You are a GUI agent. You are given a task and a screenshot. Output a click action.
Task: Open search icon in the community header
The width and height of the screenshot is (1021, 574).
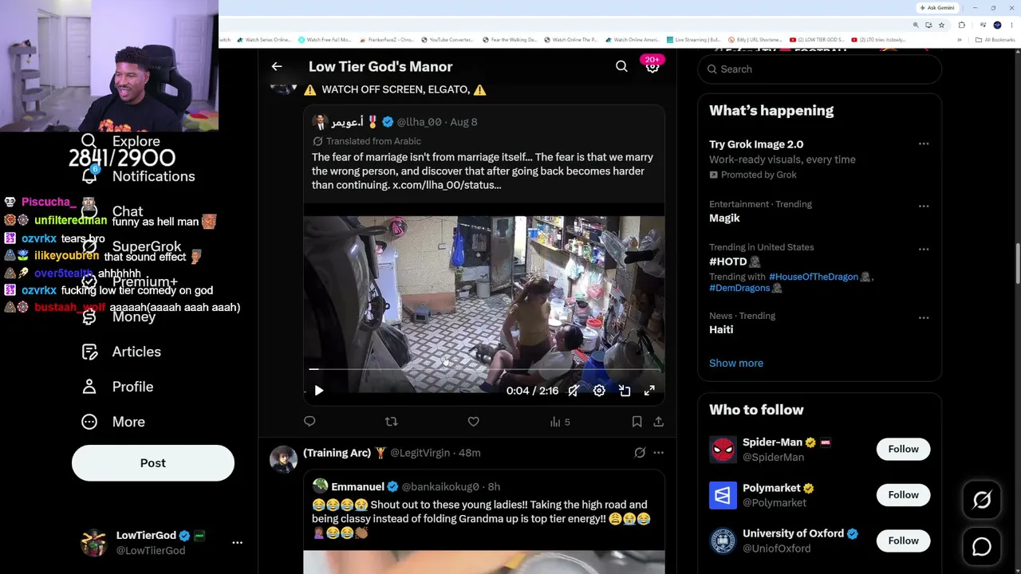point(621,67)
